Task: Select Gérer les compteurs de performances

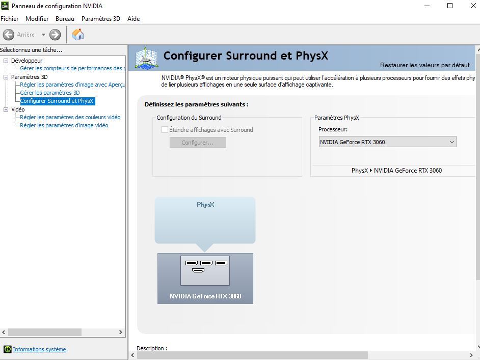Action: (x=72, y=68)
